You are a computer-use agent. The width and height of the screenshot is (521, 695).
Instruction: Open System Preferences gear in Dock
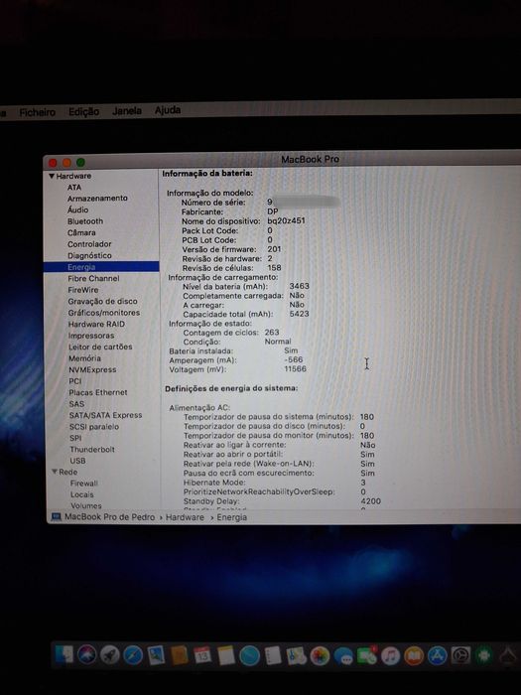(x=460, y=656)
